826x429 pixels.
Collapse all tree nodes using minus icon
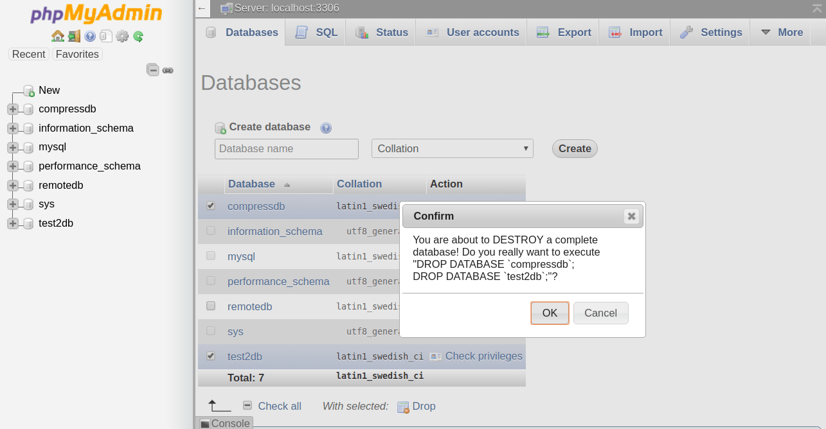click(152, 70)
